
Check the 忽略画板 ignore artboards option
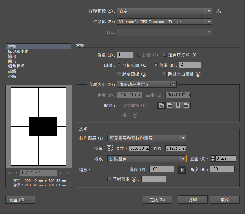119,74
